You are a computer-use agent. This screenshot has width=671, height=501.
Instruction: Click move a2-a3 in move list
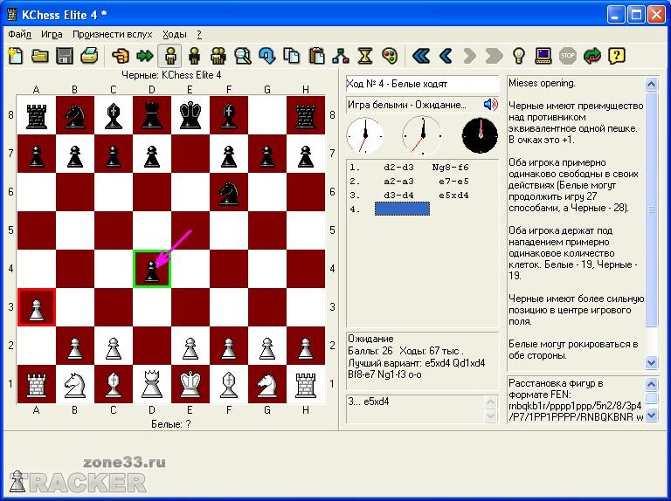(398, 182)
